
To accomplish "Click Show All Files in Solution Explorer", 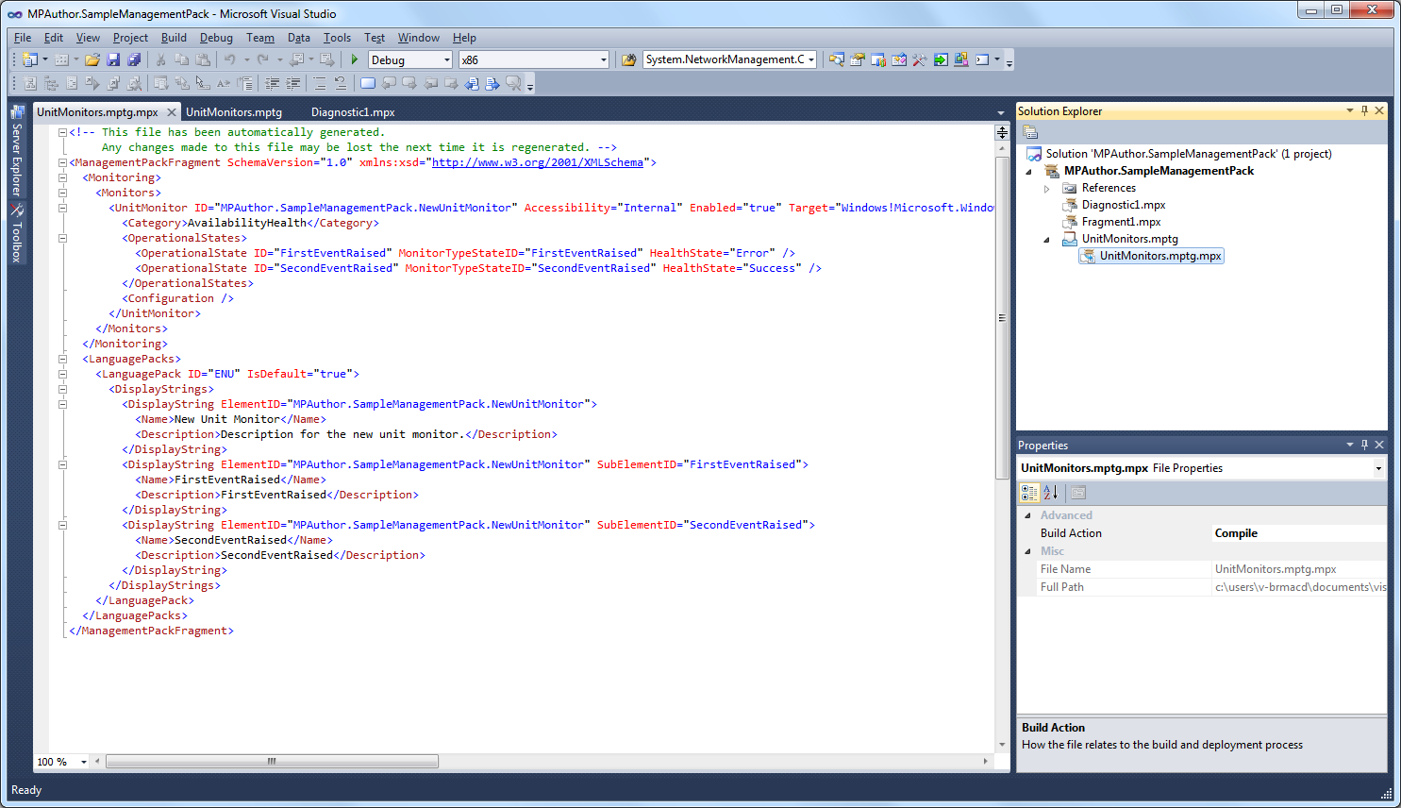I will (1030, 132).
